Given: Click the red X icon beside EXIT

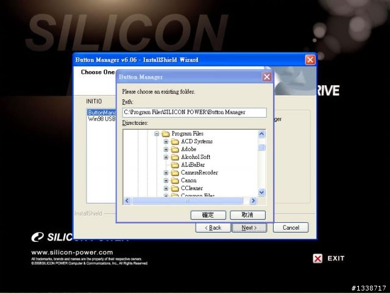Looking at the screenshot, I should point(317,258).
